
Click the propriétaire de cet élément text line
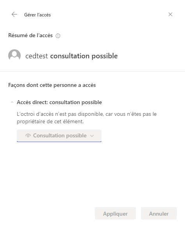click(x=50, y=121)
